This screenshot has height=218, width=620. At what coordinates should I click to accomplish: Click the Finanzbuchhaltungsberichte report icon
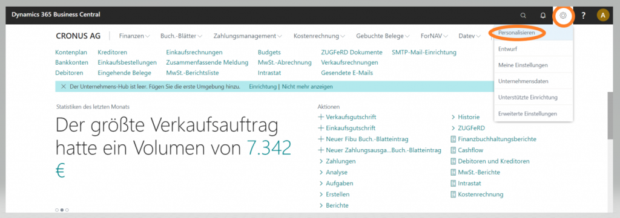pos(453,139)
